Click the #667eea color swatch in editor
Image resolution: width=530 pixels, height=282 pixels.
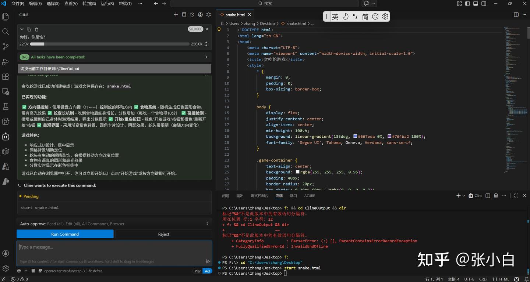click(x=355, y=137)
